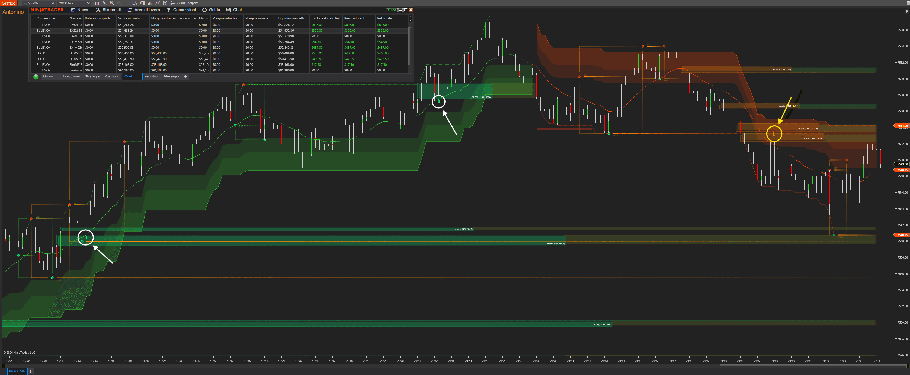Open the Chat menu
This screenshot has width=910, height=375.
point(234,10)
